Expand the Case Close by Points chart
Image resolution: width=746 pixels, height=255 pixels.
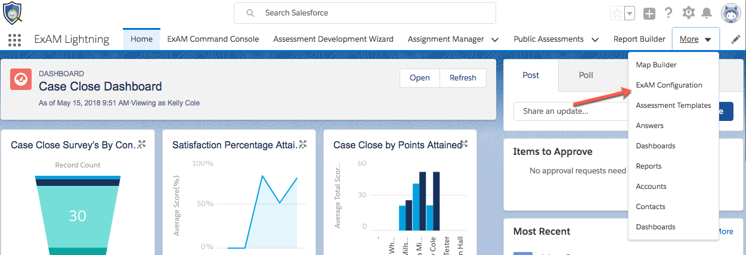point(464,144)
